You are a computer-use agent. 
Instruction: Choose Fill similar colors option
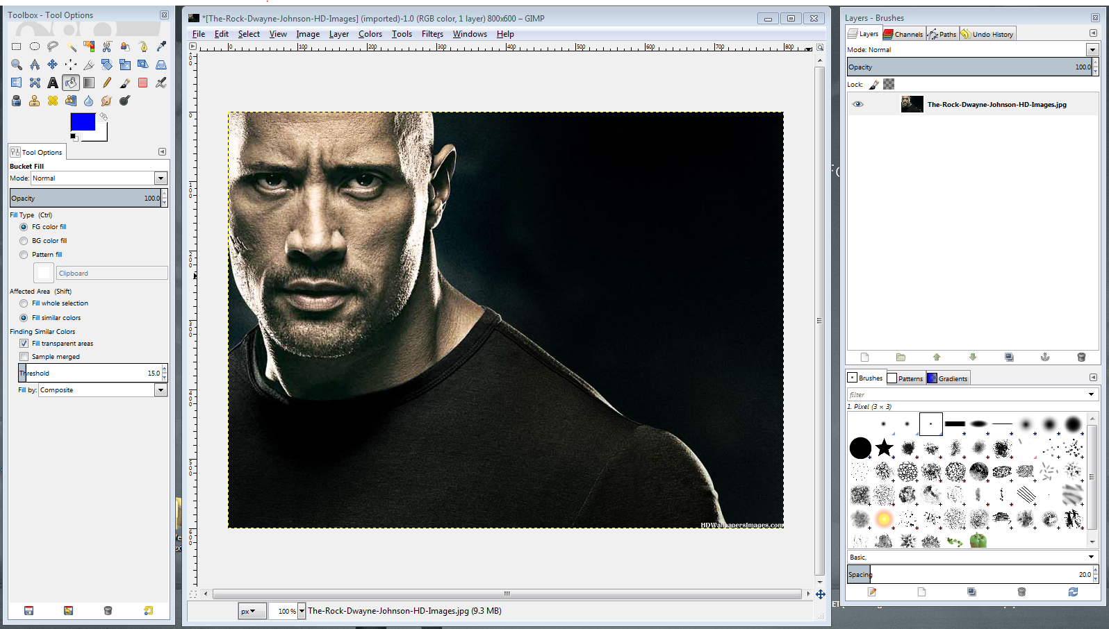(x=51, y=318)
